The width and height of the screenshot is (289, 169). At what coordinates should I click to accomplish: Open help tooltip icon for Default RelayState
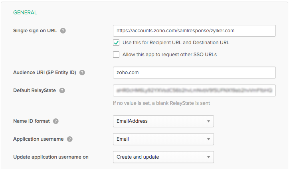pos(62,90)
